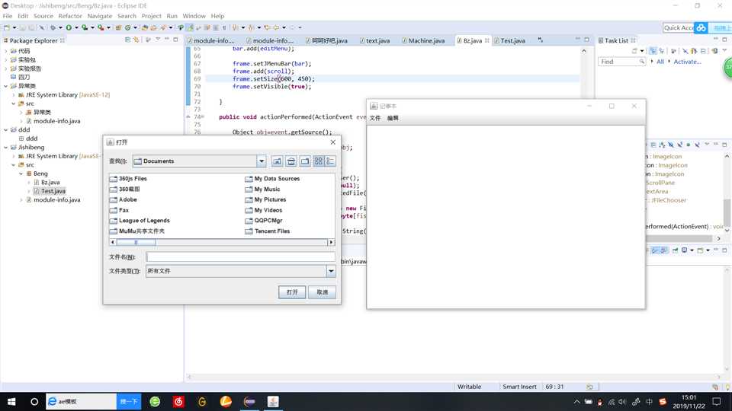This screenshot has width=732, height=411.
Task: Select the League of Legends folder
Action: [x=140, y=221]
